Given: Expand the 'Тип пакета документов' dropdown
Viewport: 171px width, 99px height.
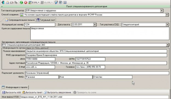Looking at the screenshot, I should pos(162,11).
